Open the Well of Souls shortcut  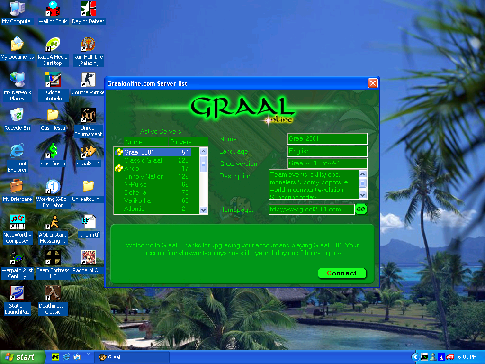coord(53,13)
